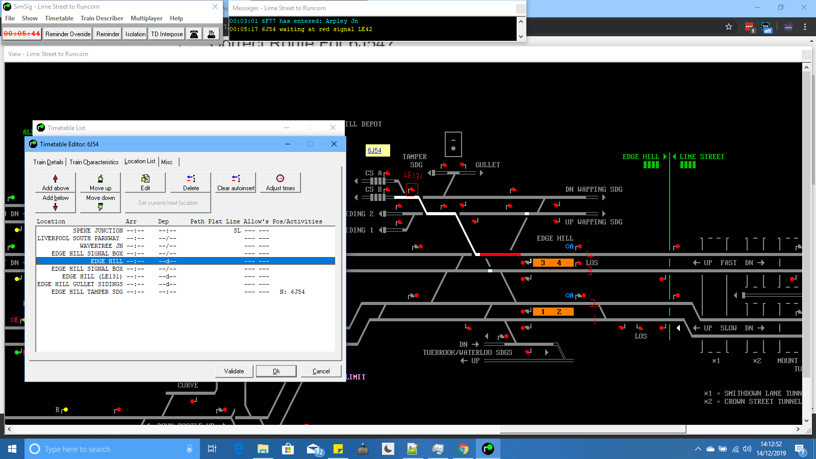Open the Timetable menu
The width and height of the screenshot is (816, 459).
59,18
